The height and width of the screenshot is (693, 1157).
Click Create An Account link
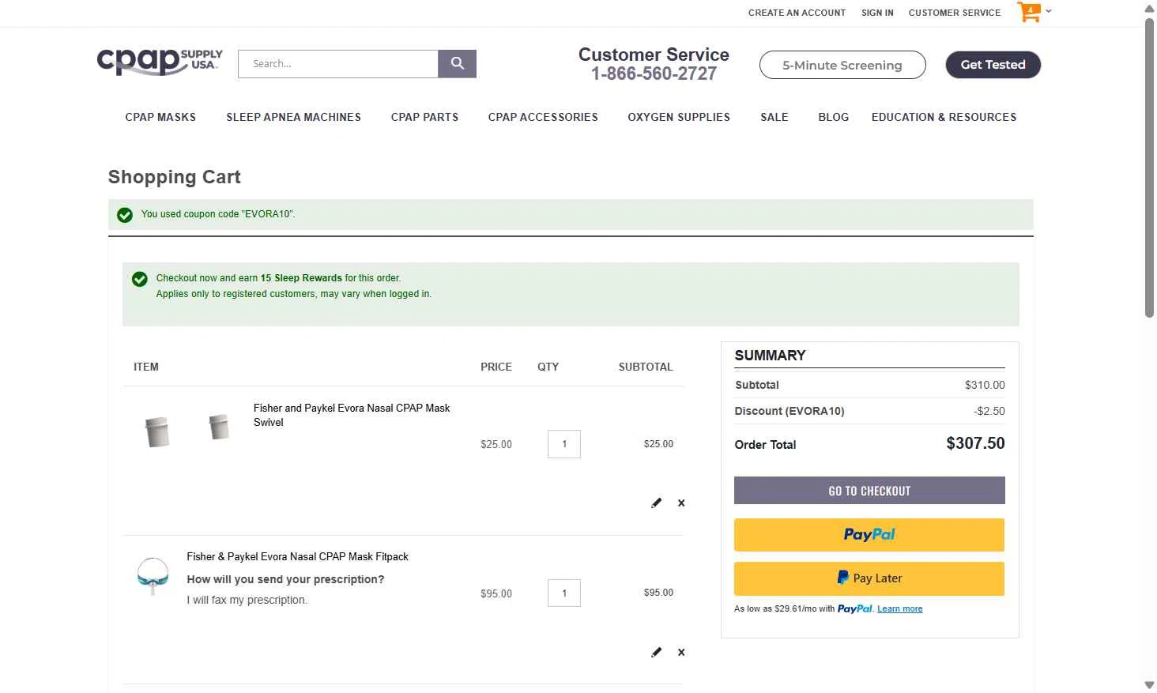point(797,13)
